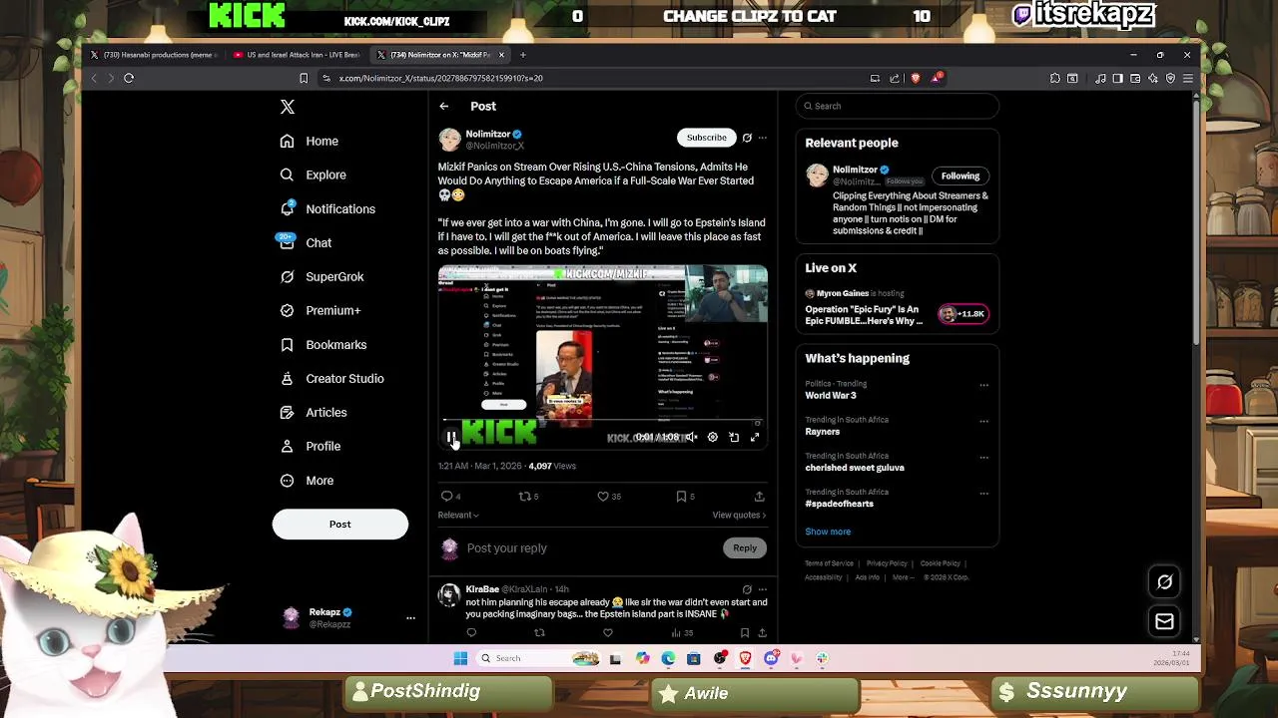The height and width of the screenshot is (718, 1278).
Task: Expand the More menu in sidebar
Action: click(307, 480)
